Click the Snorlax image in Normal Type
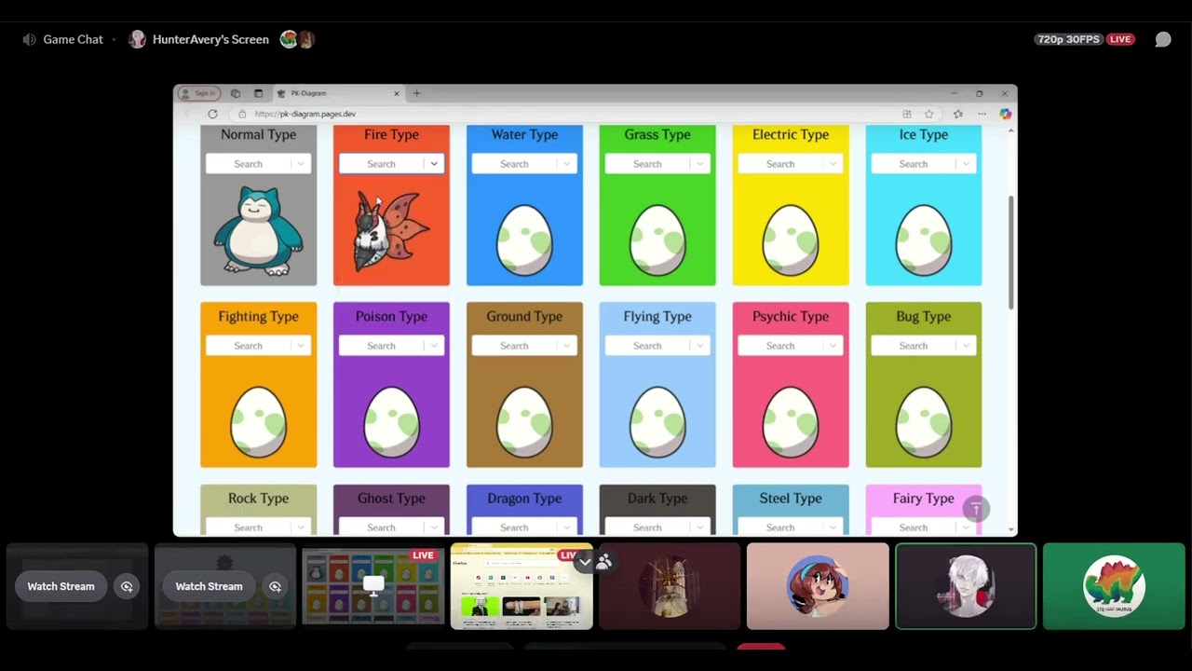 point(258,231)
